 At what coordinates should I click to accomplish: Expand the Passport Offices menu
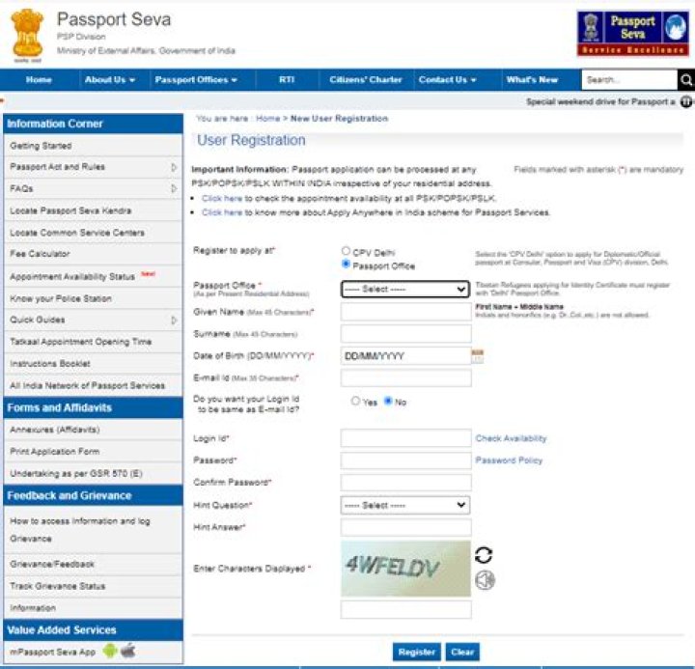[195, 80]
